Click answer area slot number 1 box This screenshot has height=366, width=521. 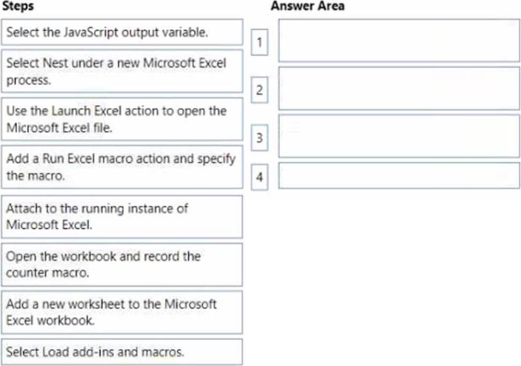[399, 41]
